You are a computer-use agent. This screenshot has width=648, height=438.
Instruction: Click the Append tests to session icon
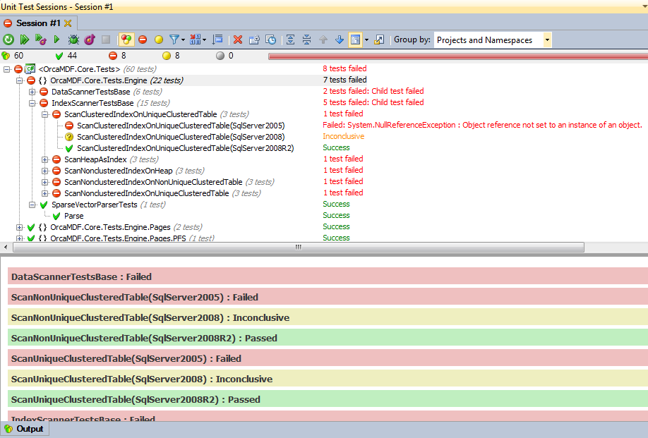(254, 39)
